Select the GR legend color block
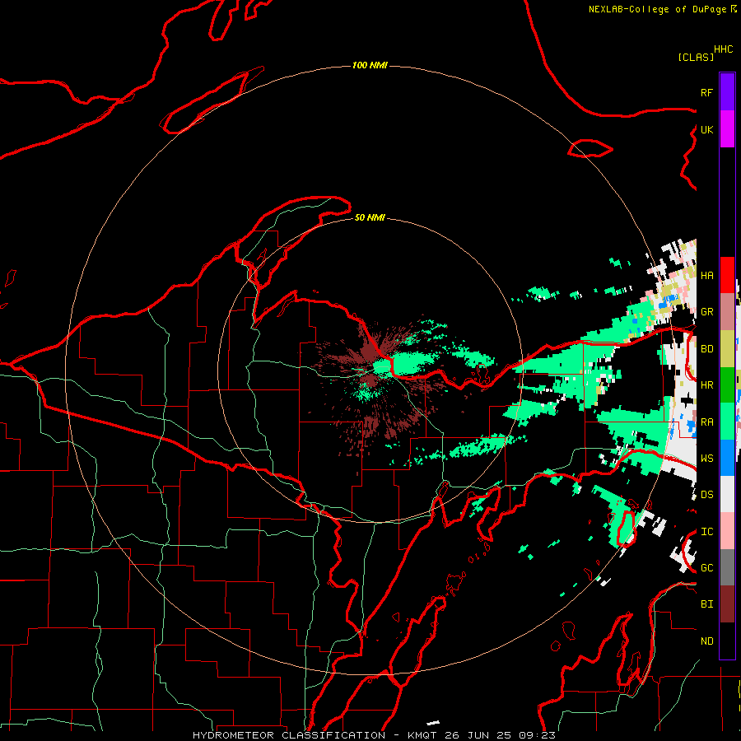 tap(727, 312)
